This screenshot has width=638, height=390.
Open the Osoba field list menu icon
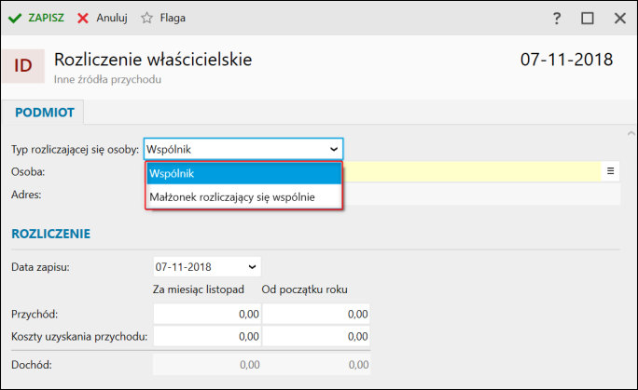pos(611,171)
